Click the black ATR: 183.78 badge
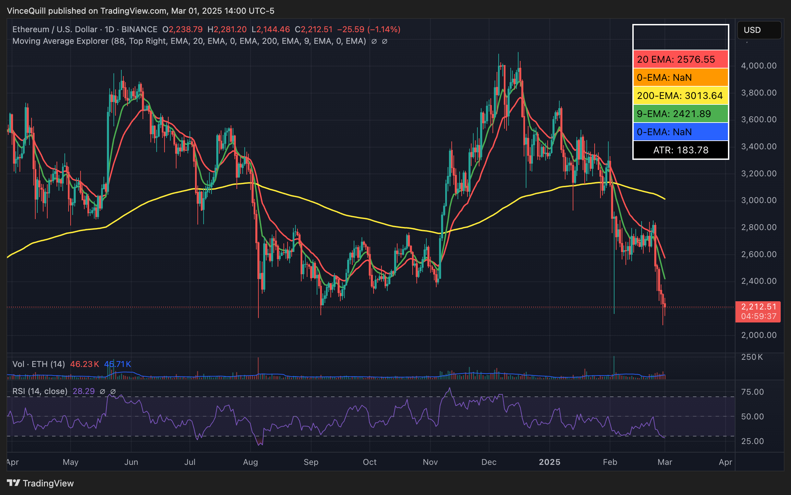The height and width of the screenshot is (495, 791). tap(680, 150)
